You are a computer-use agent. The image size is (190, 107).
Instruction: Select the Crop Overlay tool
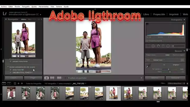coord(148,46)
